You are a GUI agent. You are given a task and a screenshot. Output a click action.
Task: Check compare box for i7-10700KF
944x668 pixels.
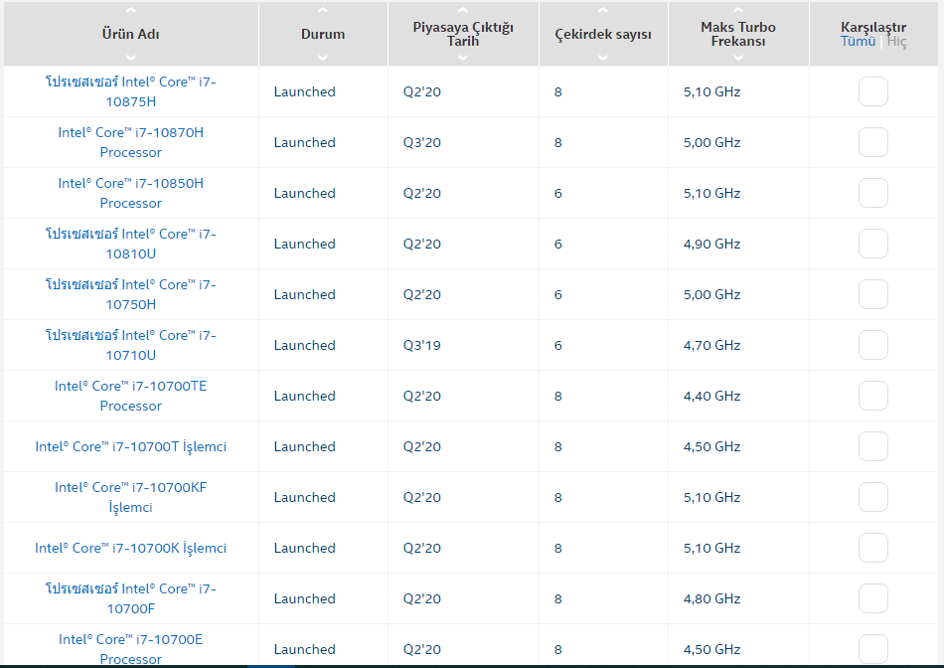click(x=873, y=497)
